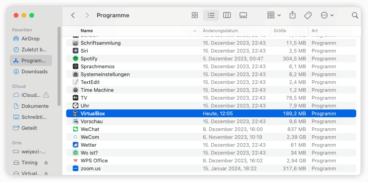
Task: Click the zoom.us app icon
Action: [x=75, y=168]
